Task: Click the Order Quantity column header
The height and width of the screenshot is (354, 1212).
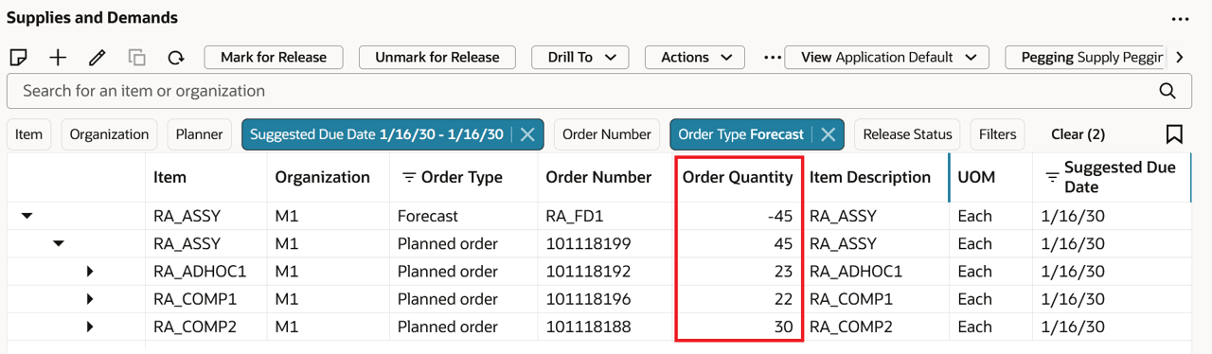Action: [738, 177]
